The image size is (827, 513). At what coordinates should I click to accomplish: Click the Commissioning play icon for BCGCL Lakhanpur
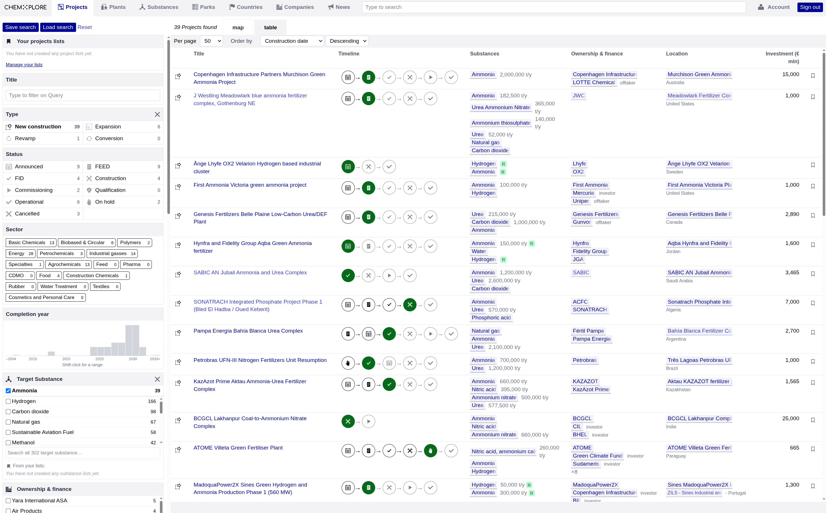369,421
